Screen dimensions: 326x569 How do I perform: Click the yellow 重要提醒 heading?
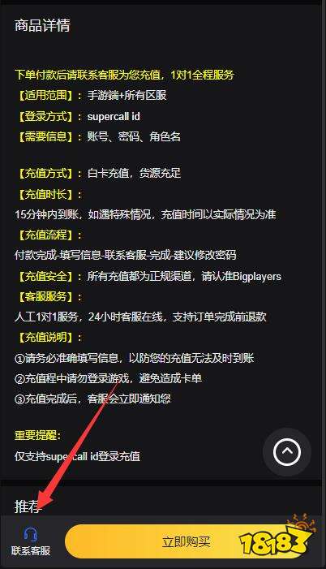[x=38, y=435]
